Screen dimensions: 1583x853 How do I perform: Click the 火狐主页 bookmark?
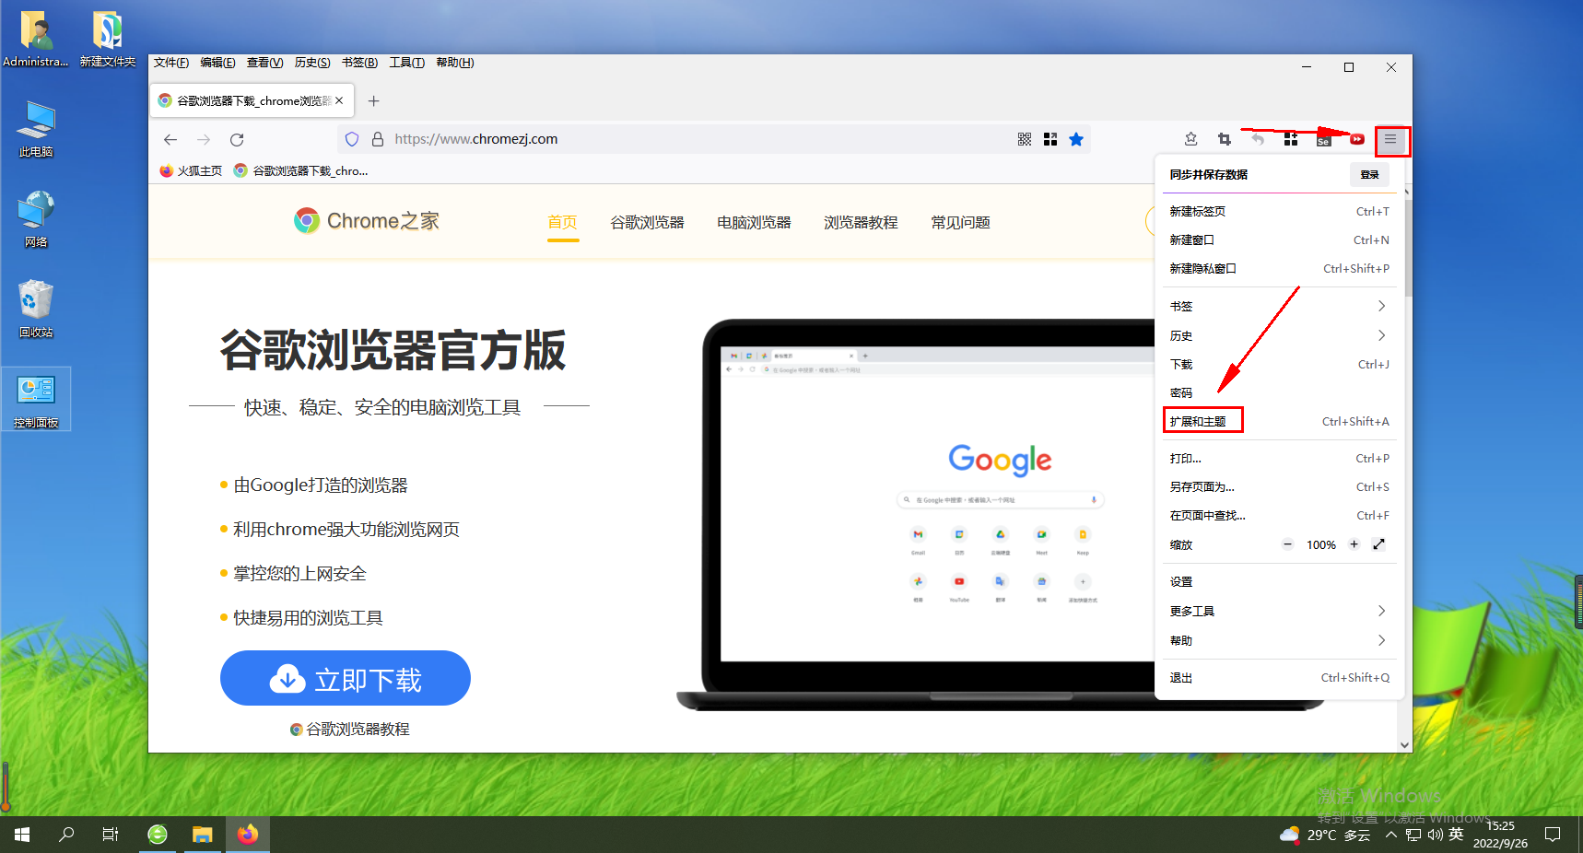point(191,170)
